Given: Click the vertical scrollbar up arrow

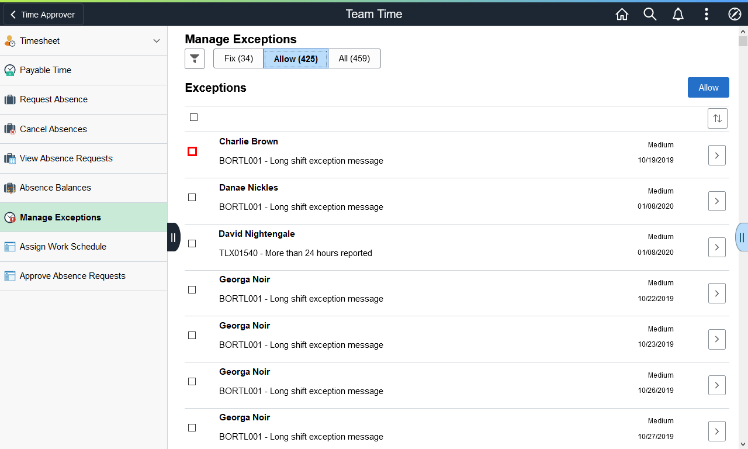Looking at the screenshot, I should 743,30.
